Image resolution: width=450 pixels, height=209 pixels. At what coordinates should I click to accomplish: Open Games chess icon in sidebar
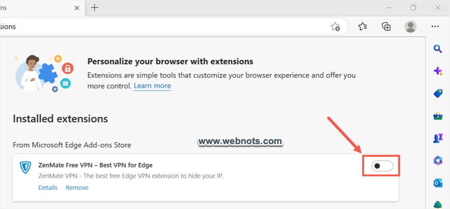[438, 138]
